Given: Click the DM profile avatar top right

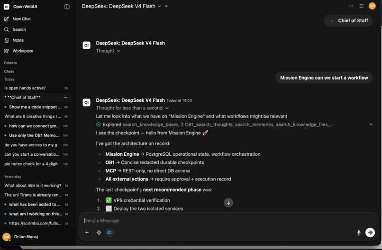Looking at the screenshot, I should [372, 6].
